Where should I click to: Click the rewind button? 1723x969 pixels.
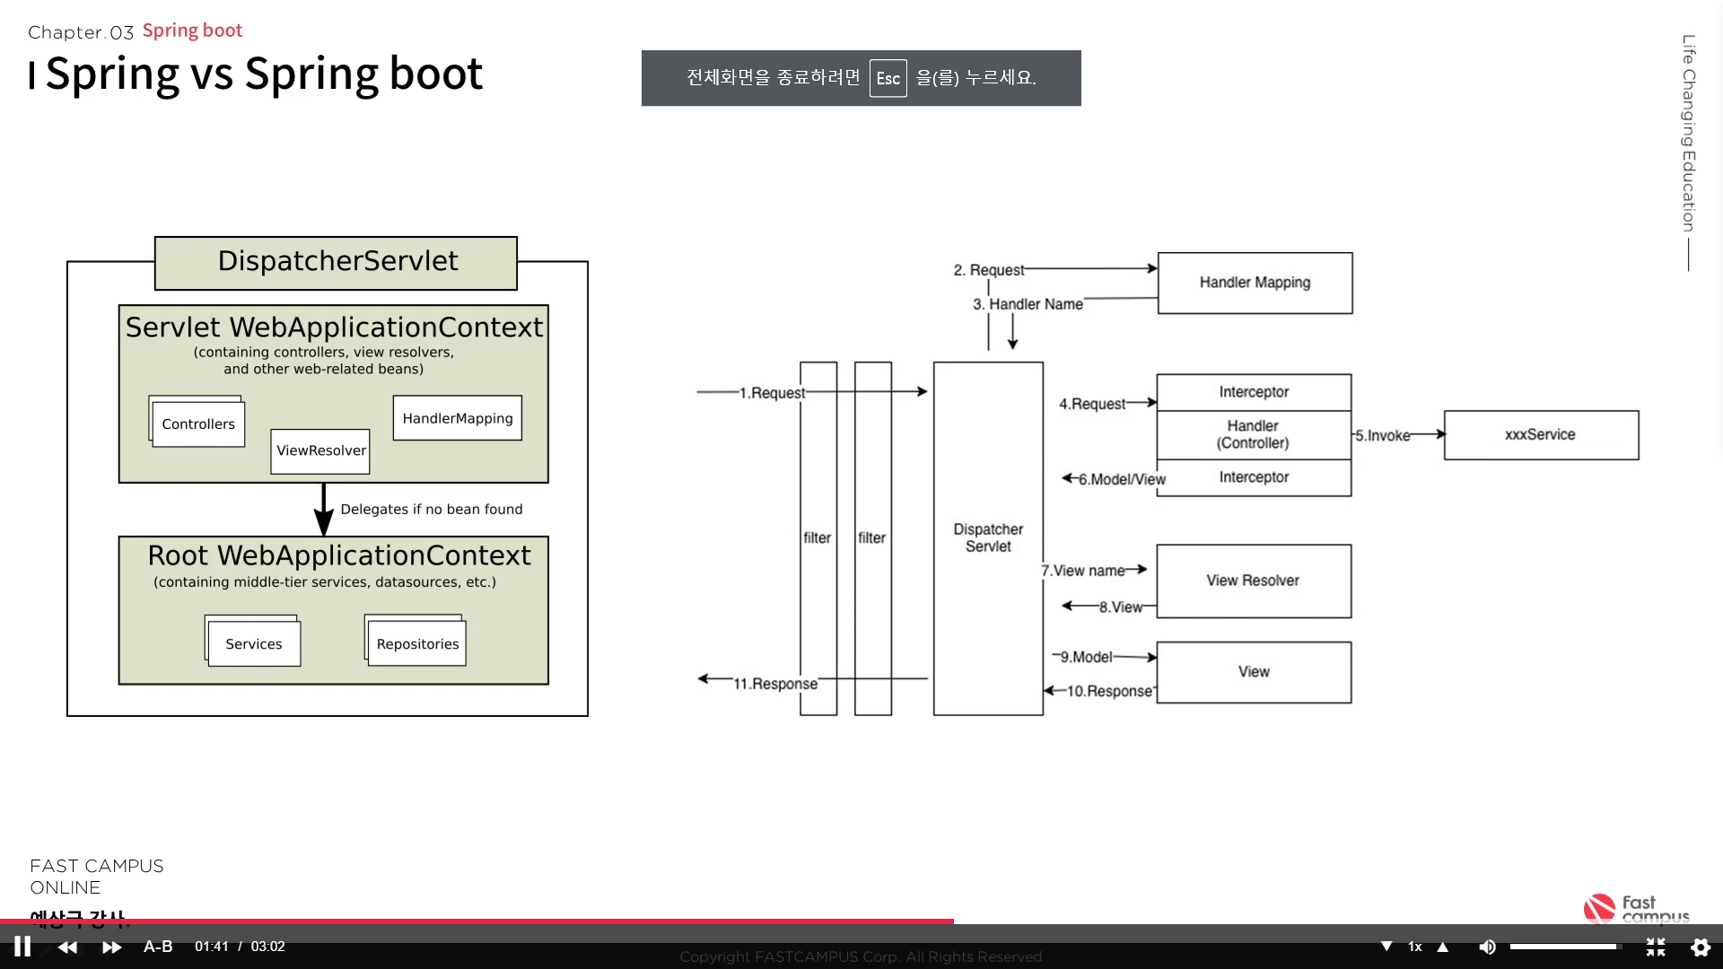point(67,947)
